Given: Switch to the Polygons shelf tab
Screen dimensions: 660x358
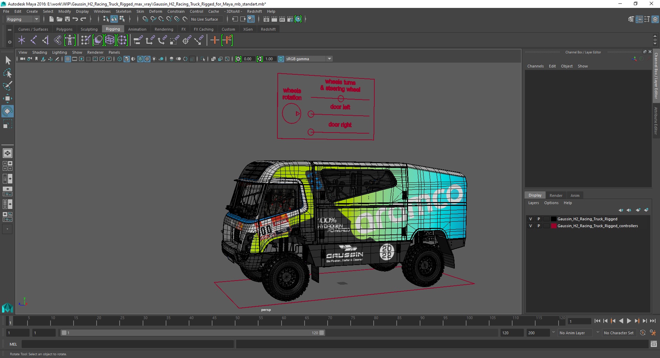Looking at the screenshot, I should 64,29.
